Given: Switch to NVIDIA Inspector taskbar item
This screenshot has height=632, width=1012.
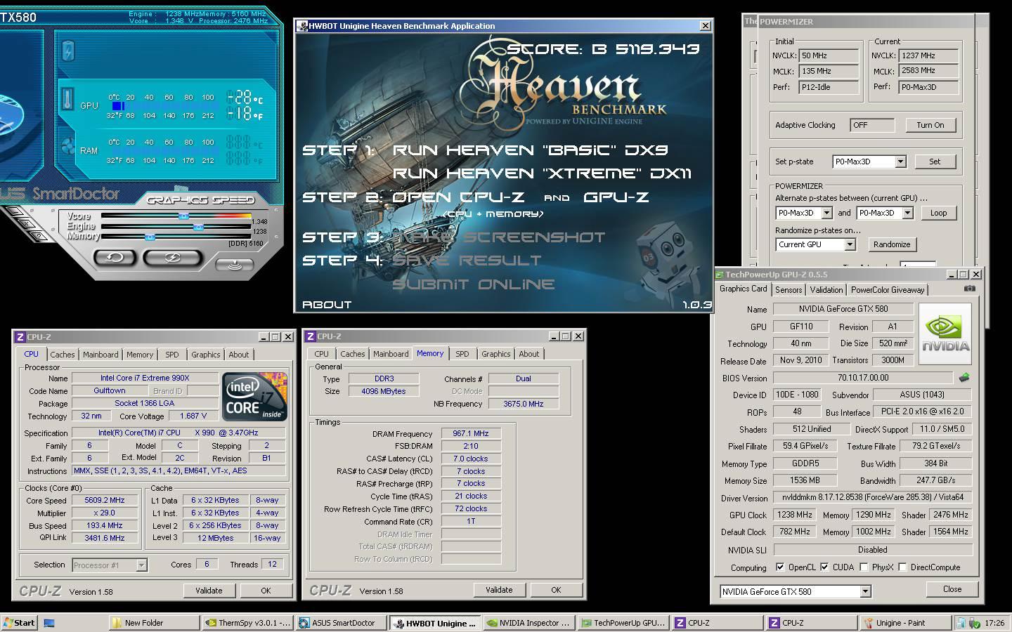Looking at the screenshot, I should [x=528, y=623].
